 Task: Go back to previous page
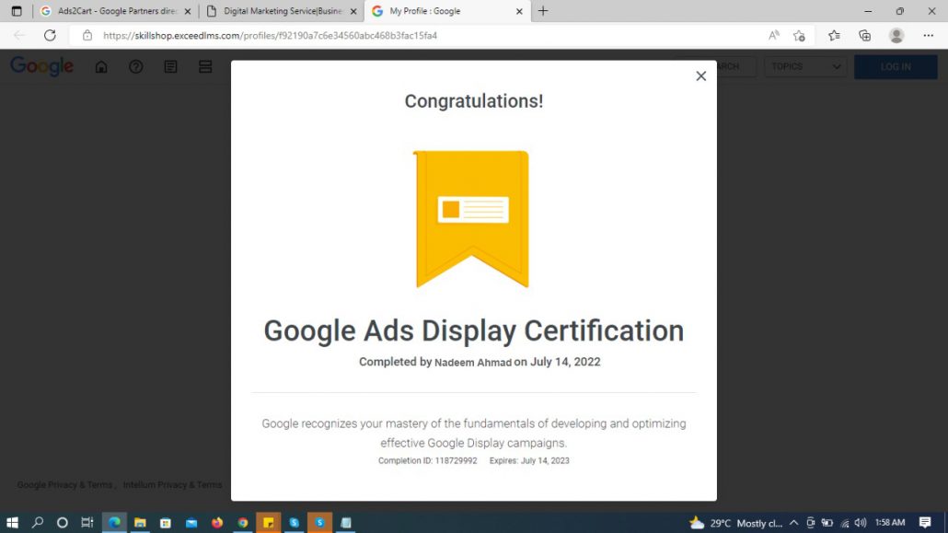click(19, 35)
